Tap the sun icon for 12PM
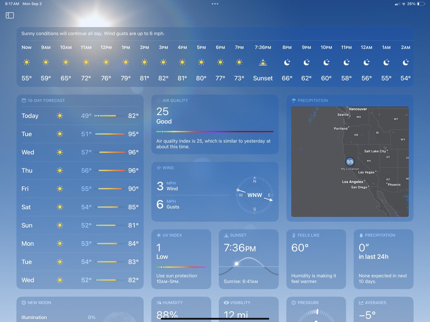 coord(106,62)
